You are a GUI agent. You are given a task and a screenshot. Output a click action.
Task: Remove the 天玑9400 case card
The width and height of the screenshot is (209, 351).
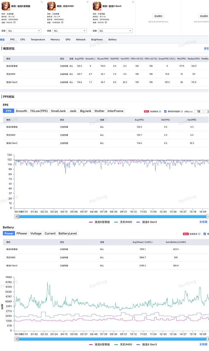[87, 2]
